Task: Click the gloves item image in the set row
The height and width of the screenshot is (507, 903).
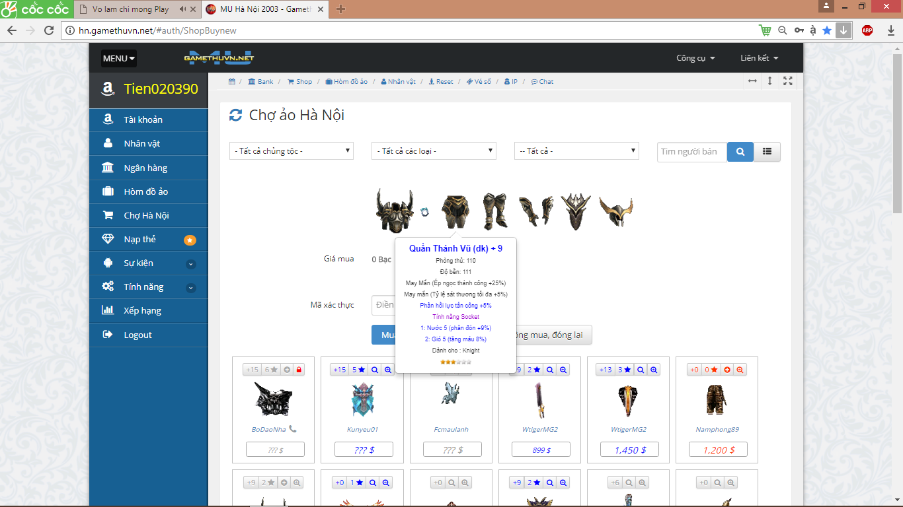Action: pos(535,211)
